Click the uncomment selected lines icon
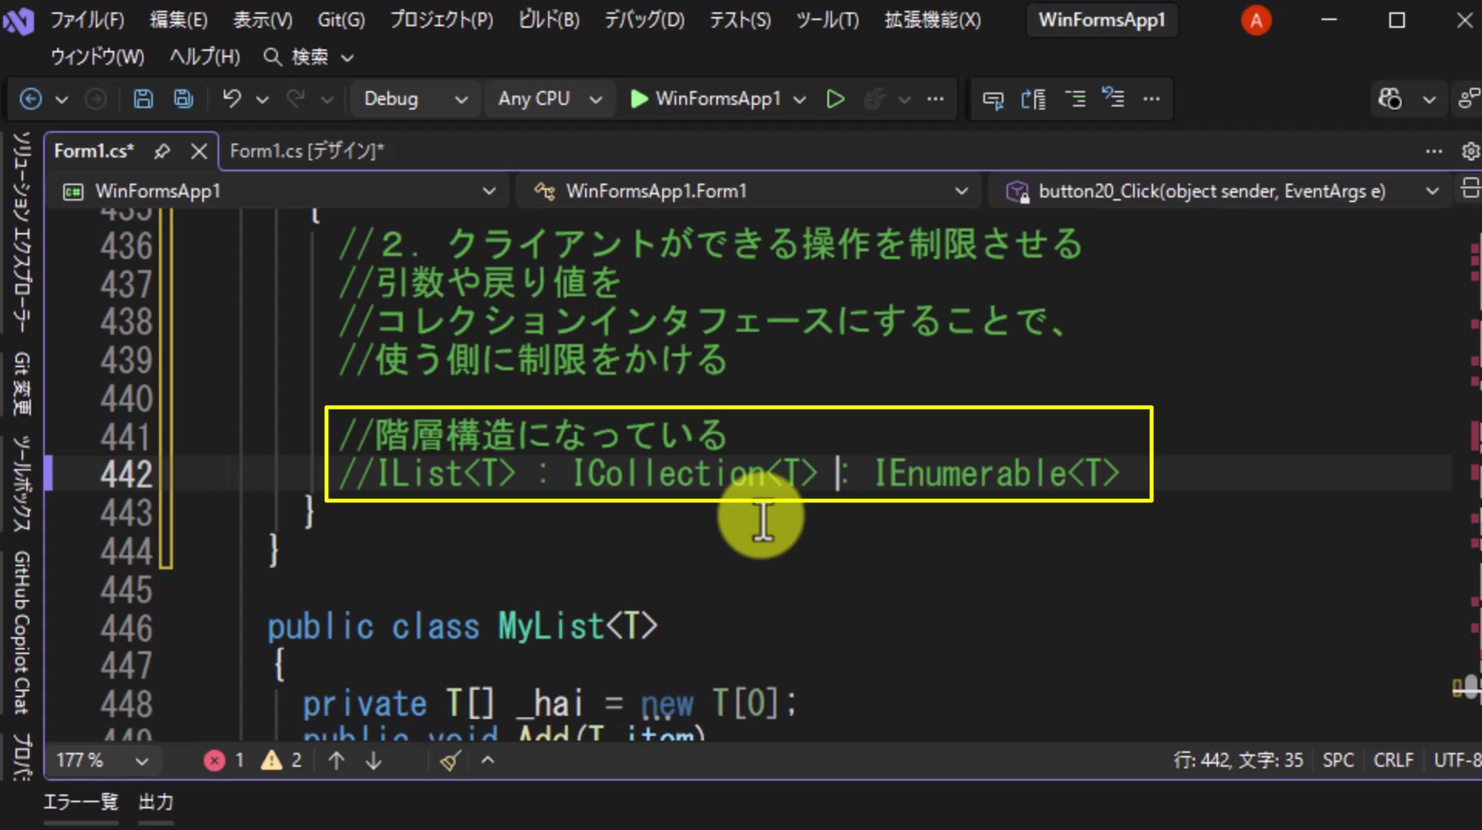The width and height of the screenshot is (1482, 830). click(x=1113, y=98)
